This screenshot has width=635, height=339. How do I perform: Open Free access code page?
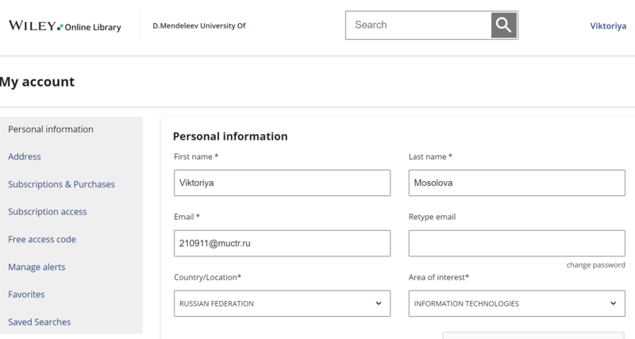pos(42,240)
